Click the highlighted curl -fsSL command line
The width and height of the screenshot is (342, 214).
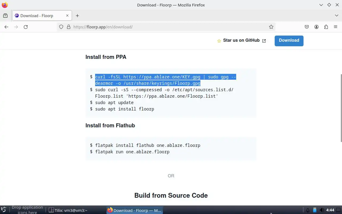click(166, 80)
